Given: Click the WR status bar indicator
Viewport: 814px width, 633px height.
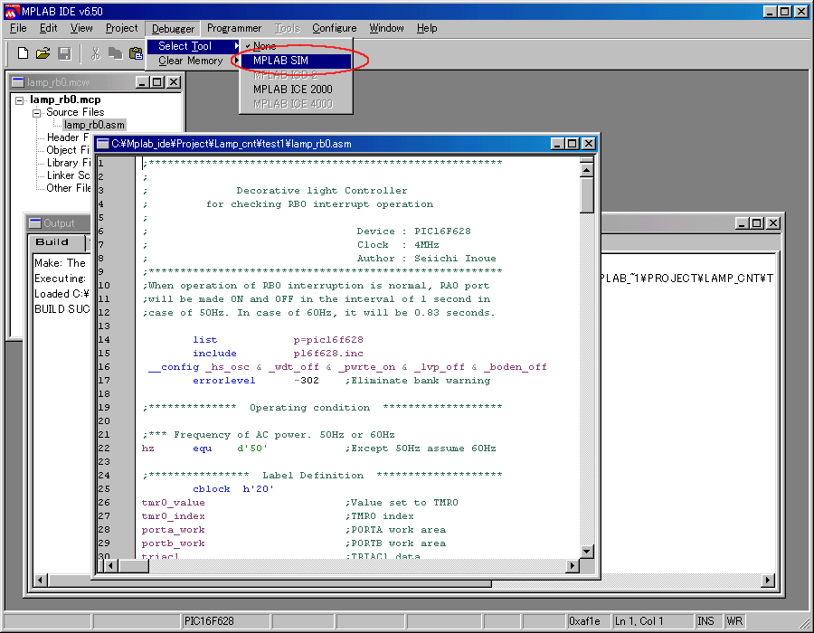Looking at the screenshot, I should (x=734, y=621).
